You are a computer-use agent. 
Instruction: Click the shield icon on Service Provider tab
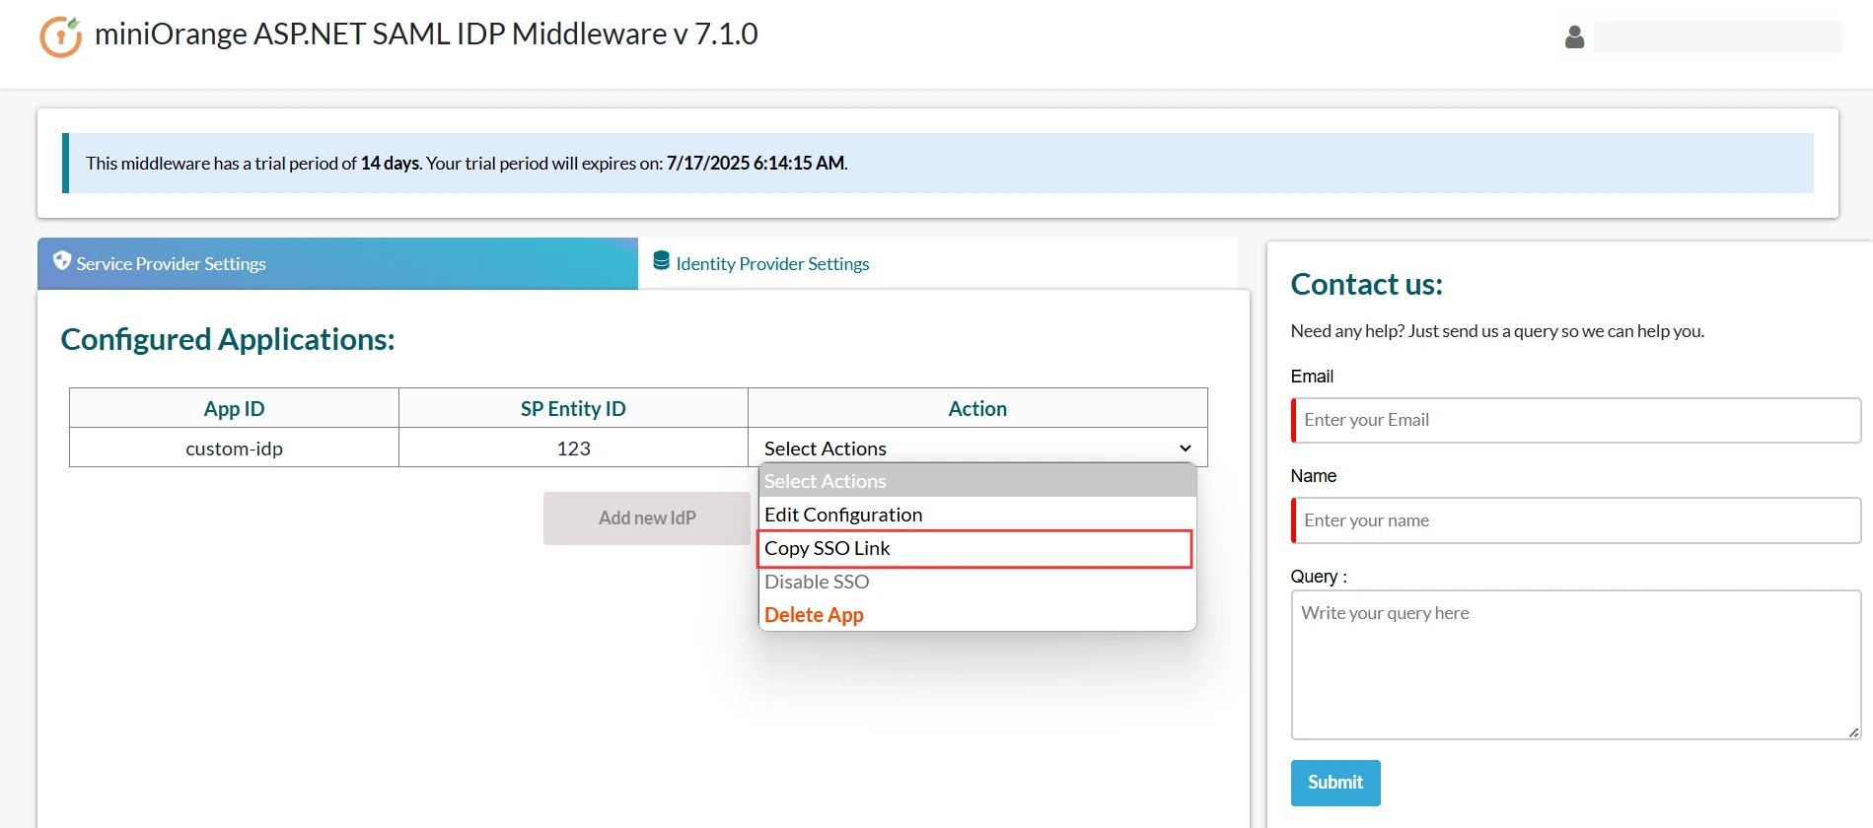click(x=62, y=260)
